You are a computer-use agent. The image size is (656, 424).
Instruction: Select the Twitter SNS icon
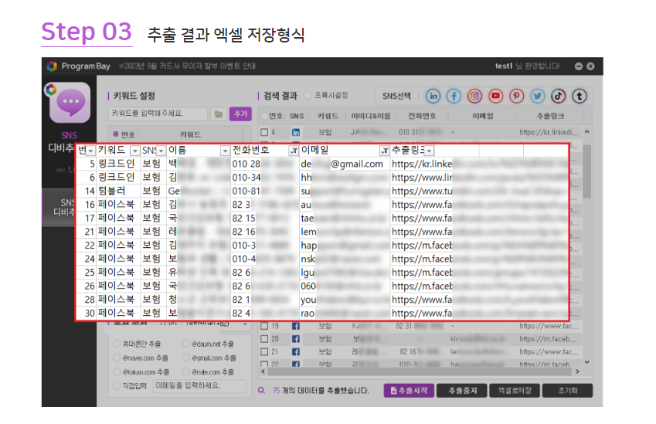538,96
